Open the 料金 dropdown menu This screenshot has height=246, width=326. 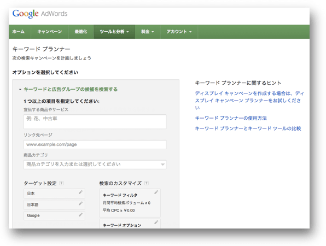tap(148, 32)
